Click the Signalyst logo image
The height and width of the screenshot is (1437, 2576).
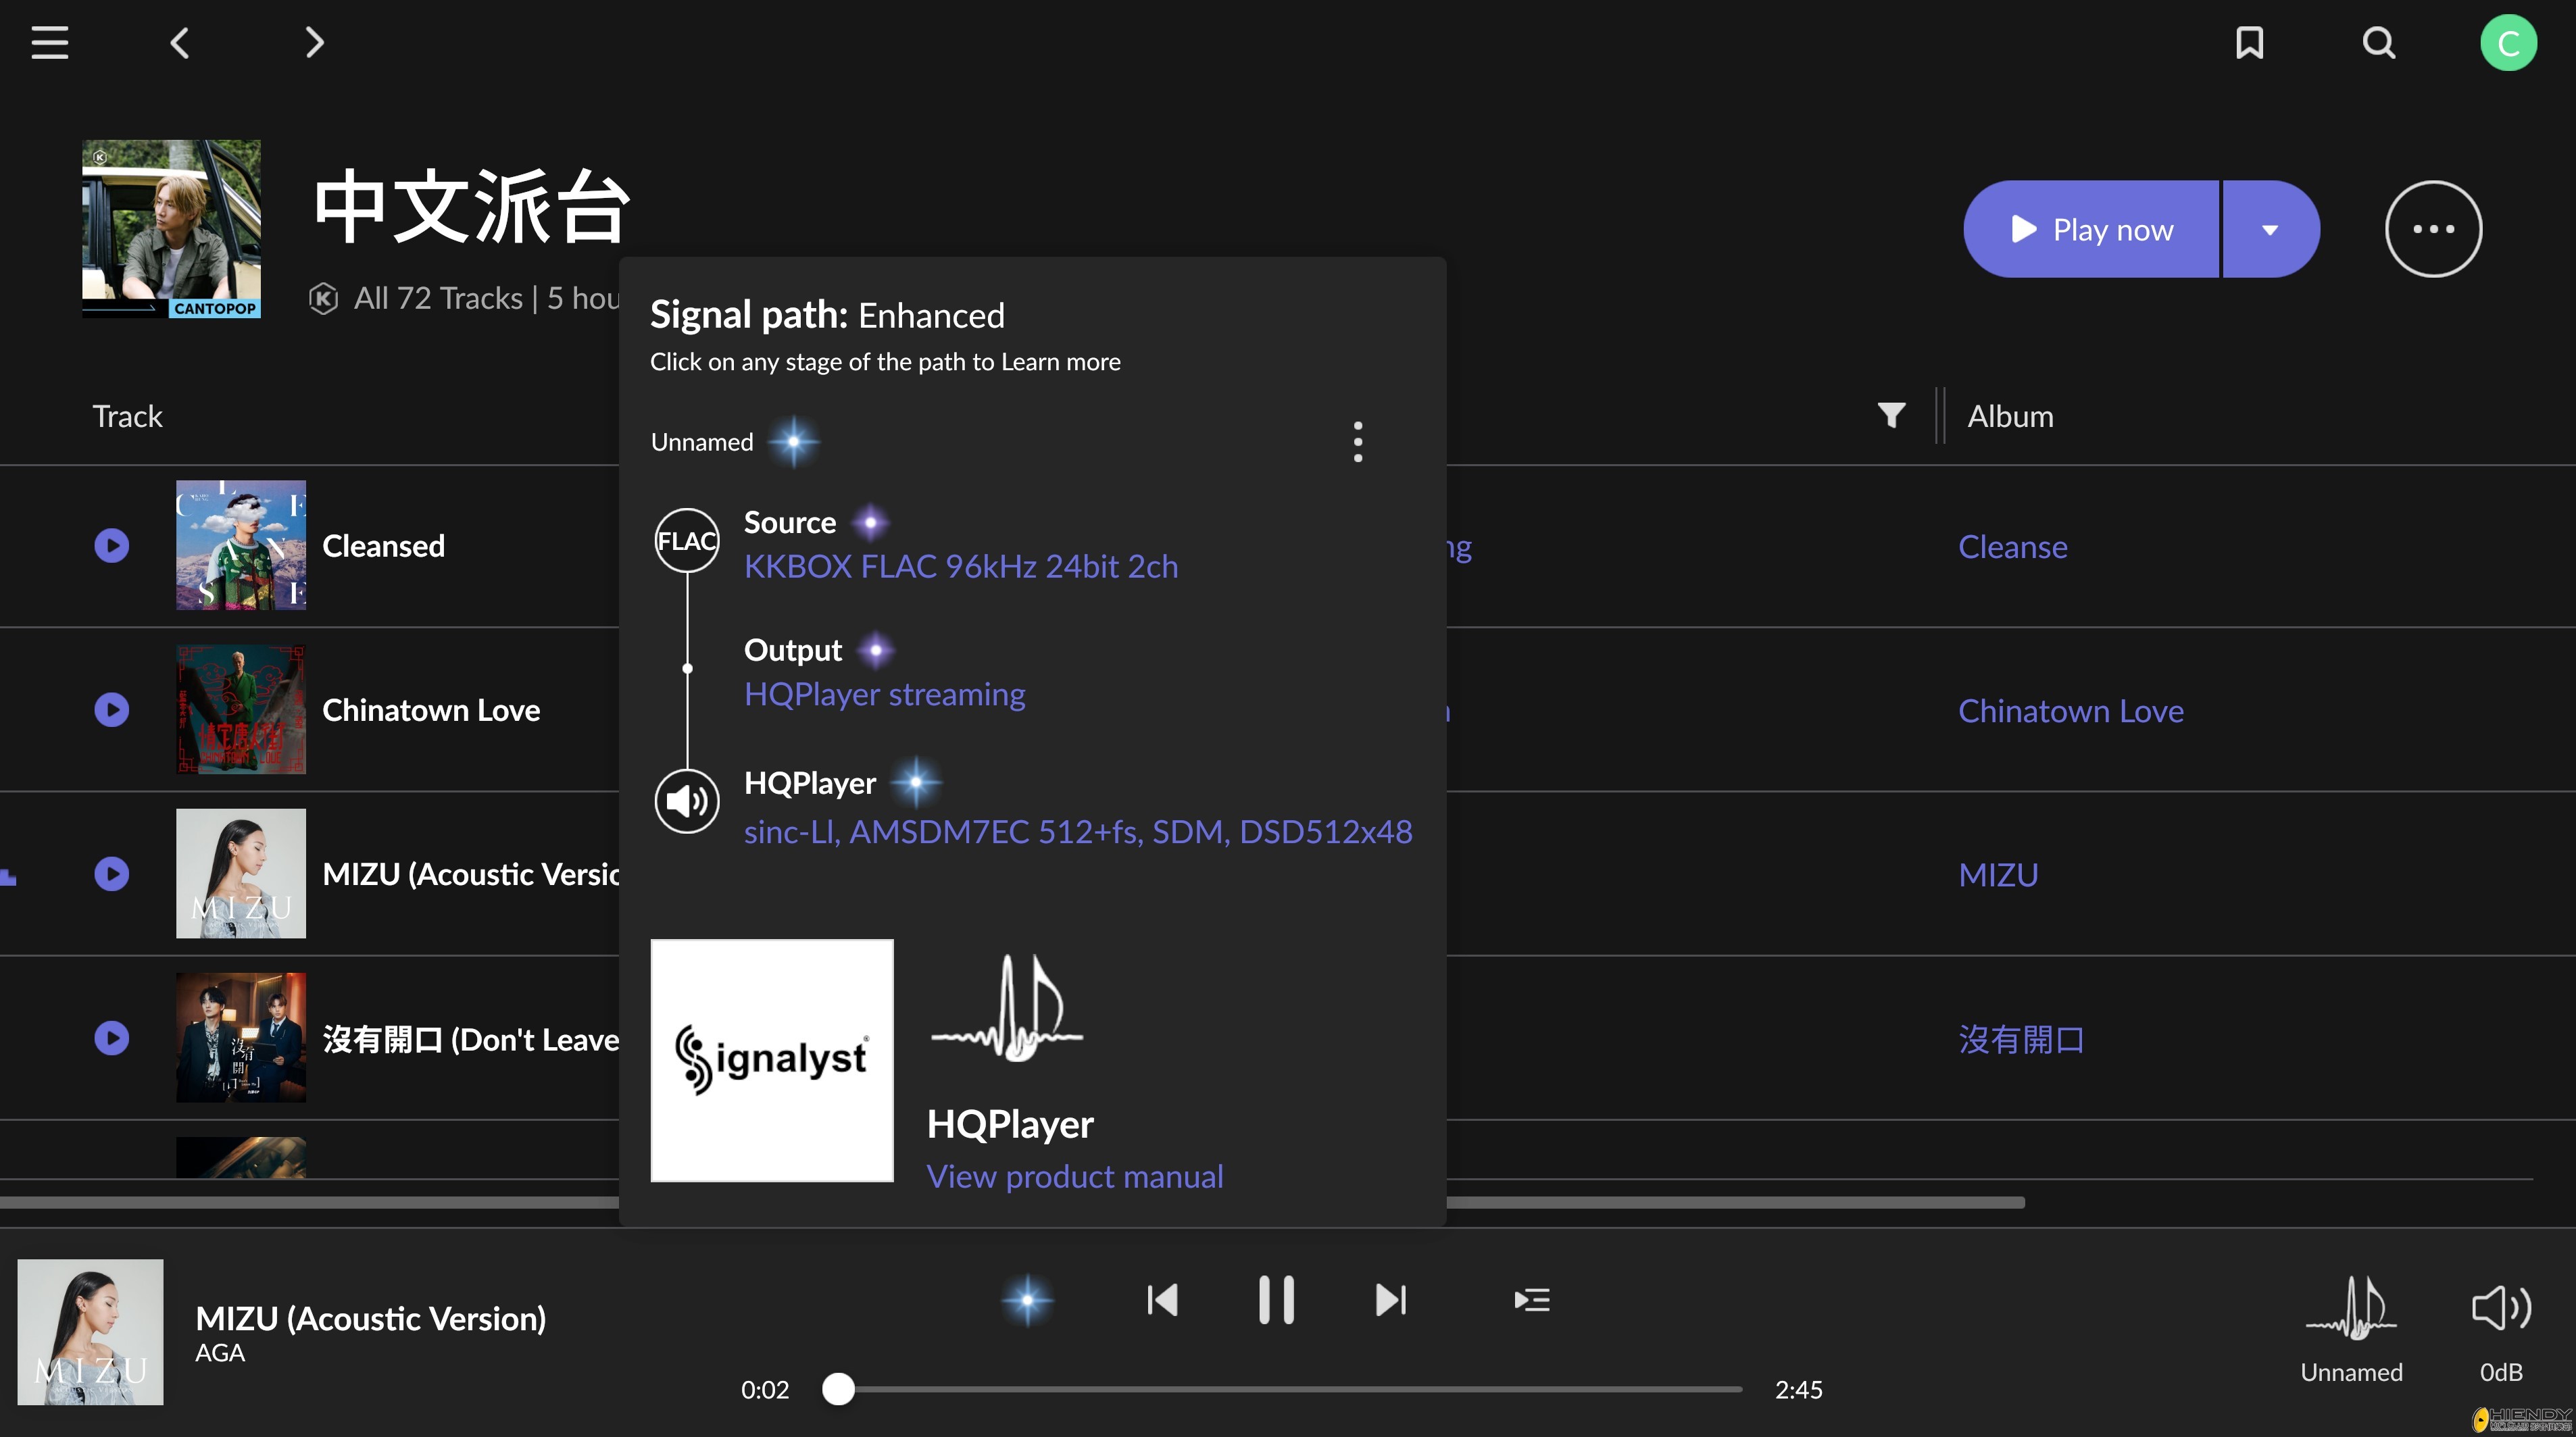[x=772, y=1060]
